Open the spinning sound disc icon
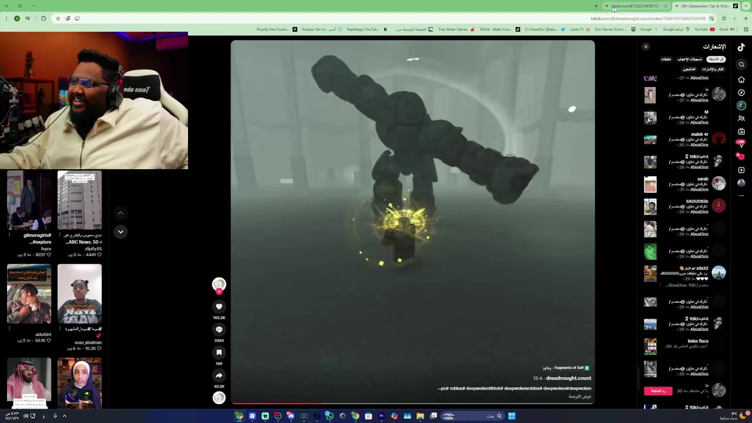Screen dimensions: 752x423 pos(219,398)
